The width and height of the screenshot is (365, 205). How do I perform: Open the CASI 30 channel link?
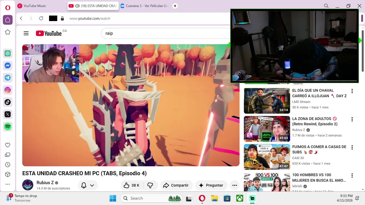(298, 158)
